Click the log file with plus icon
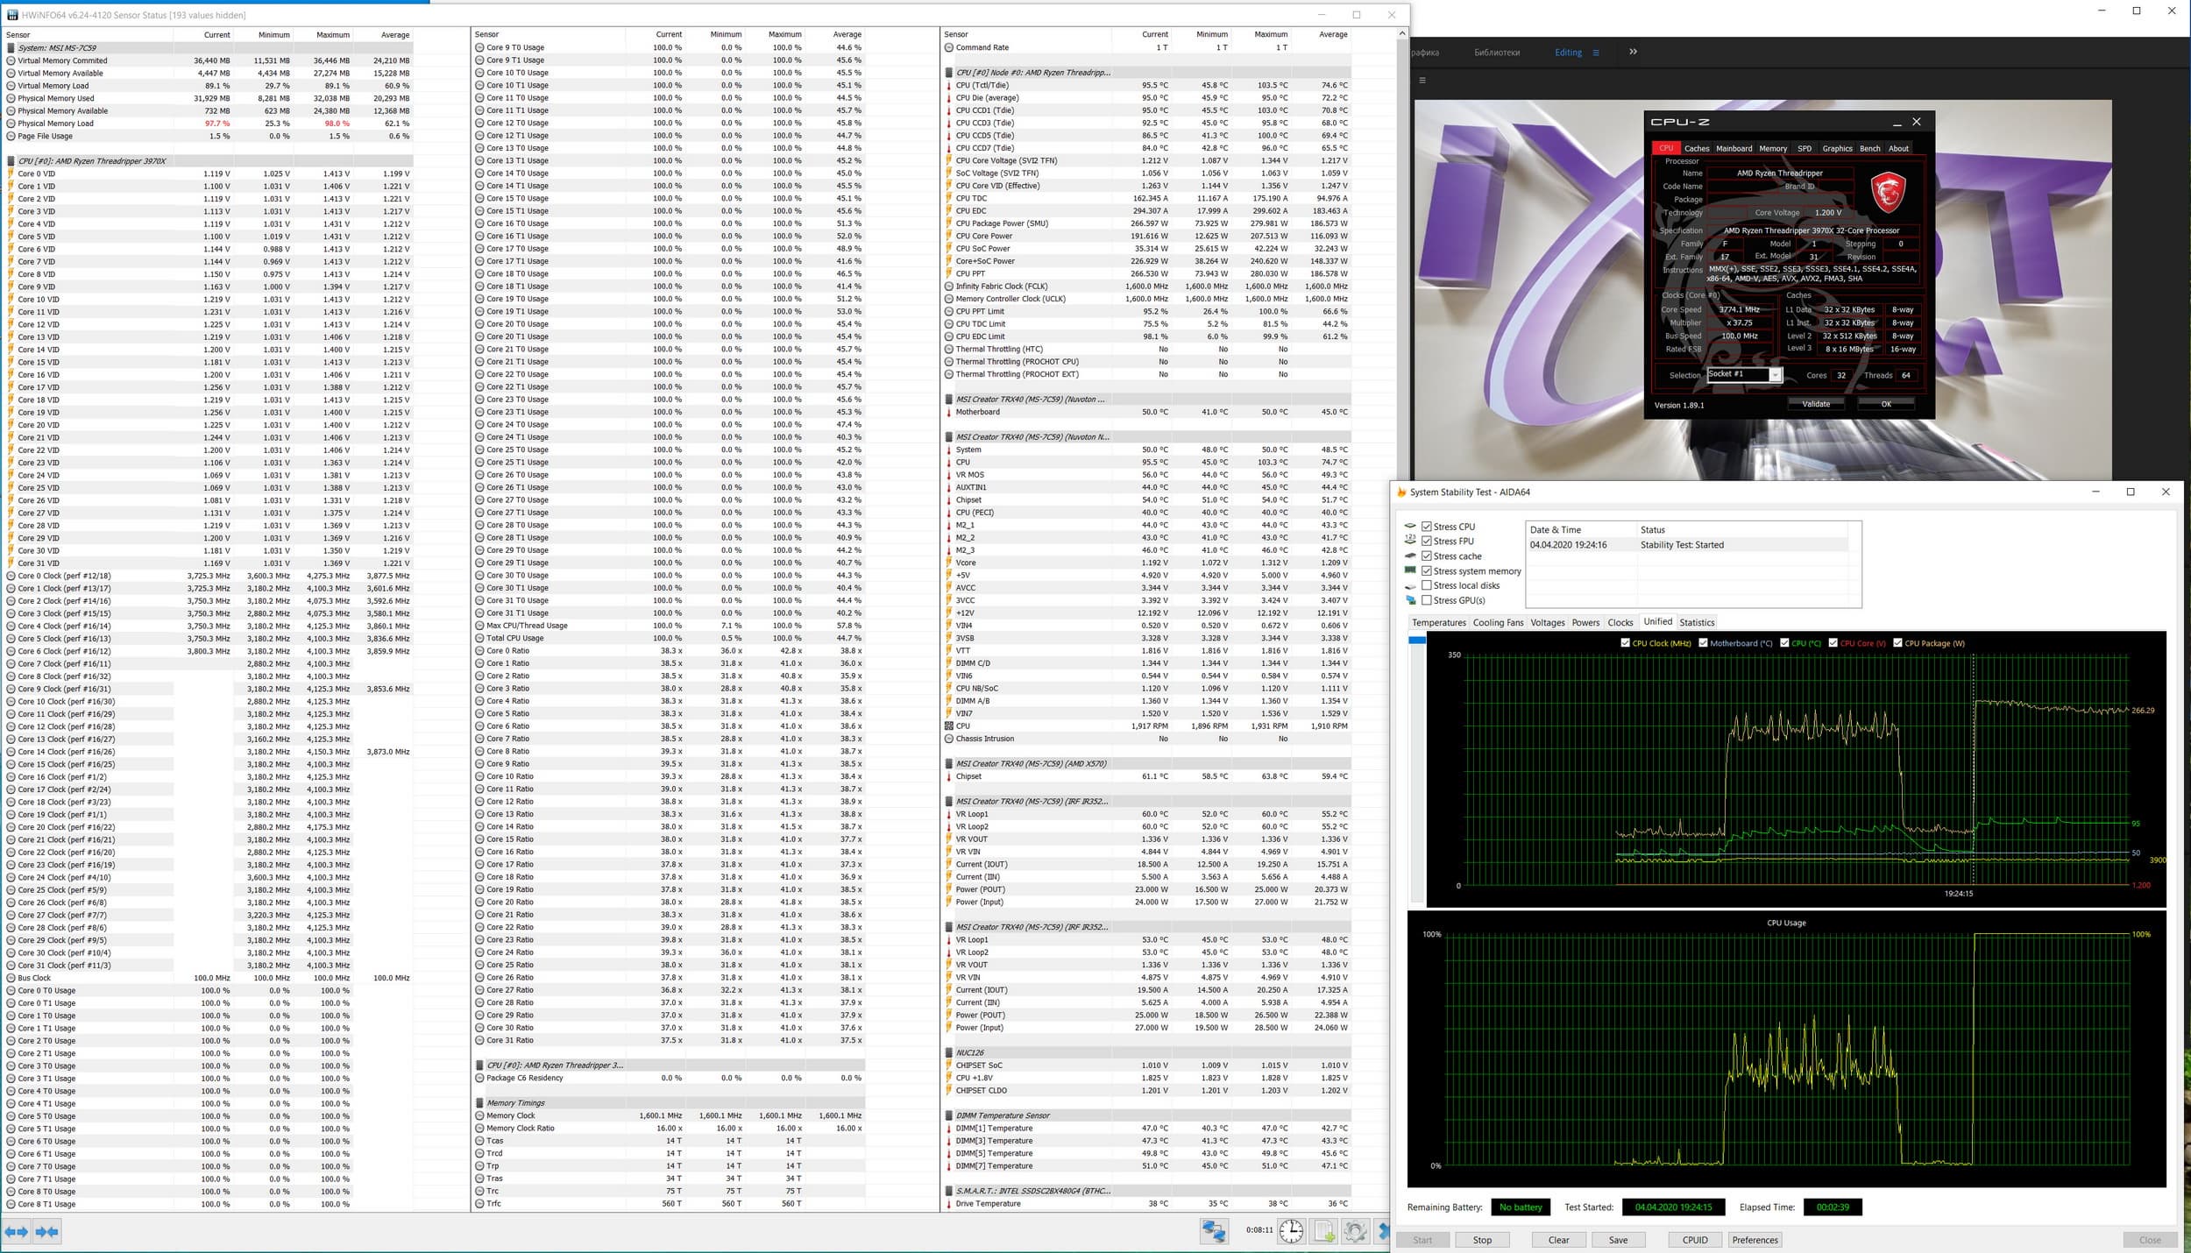Viewport: 2191px width, 1253px height. point(1324,1231)
